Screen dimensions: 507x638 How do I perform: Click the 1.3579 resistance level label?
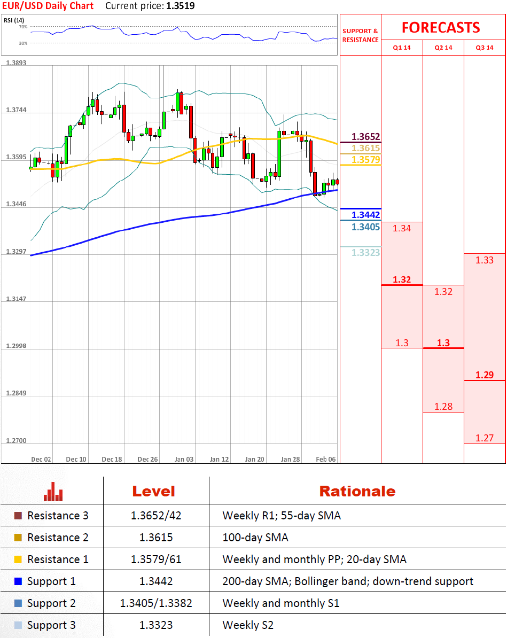pos(365,159)
